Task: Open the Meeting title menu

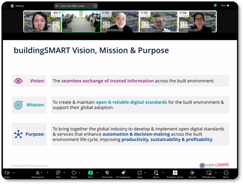Action: pos(20,6)
